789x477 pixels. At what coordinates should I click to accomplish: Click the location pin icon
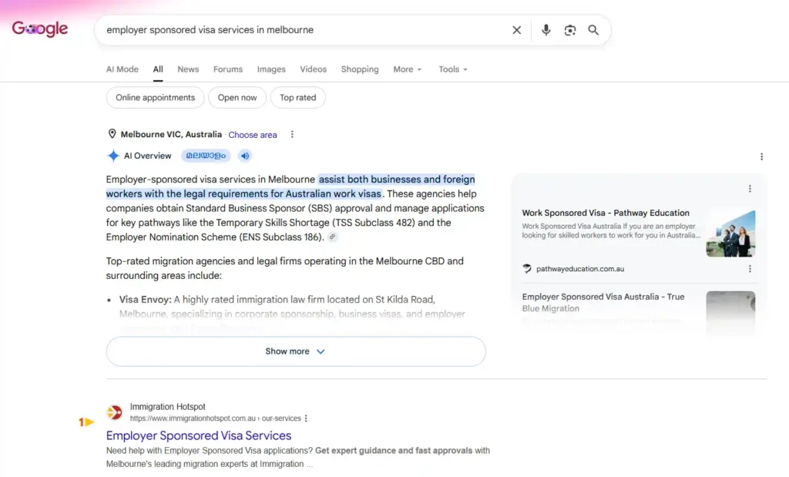[x=112, y=134]
